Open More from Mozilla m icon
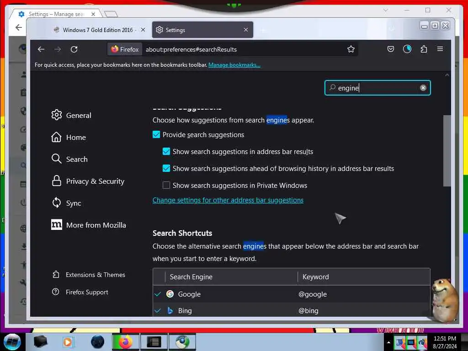This screenshot has width=468, height=351. [x=56, y=225]
